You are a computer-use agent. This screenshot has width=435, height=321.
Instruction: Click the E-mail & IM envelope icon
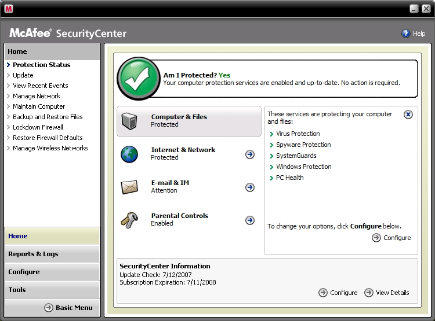(x=129, y=187)
